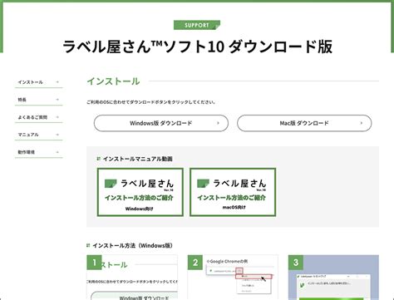Click the chevron on Windows版 ダウンロード button

coord(218,123)
